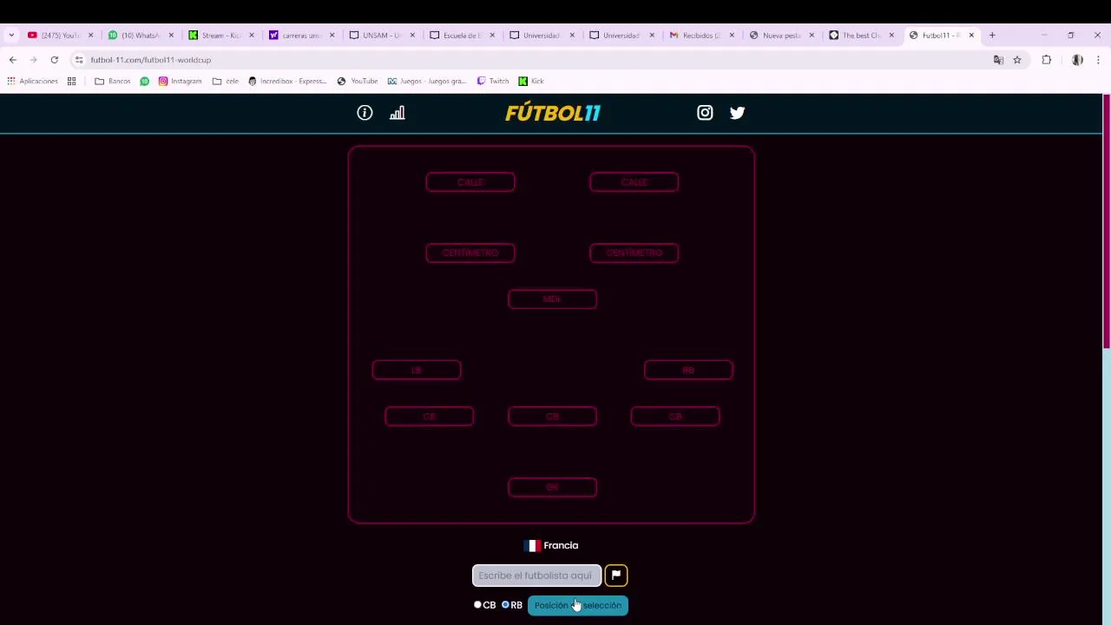This screenshot has width=1111, height=625.
Task: Open the Kick bookmark
Action: 531,81
